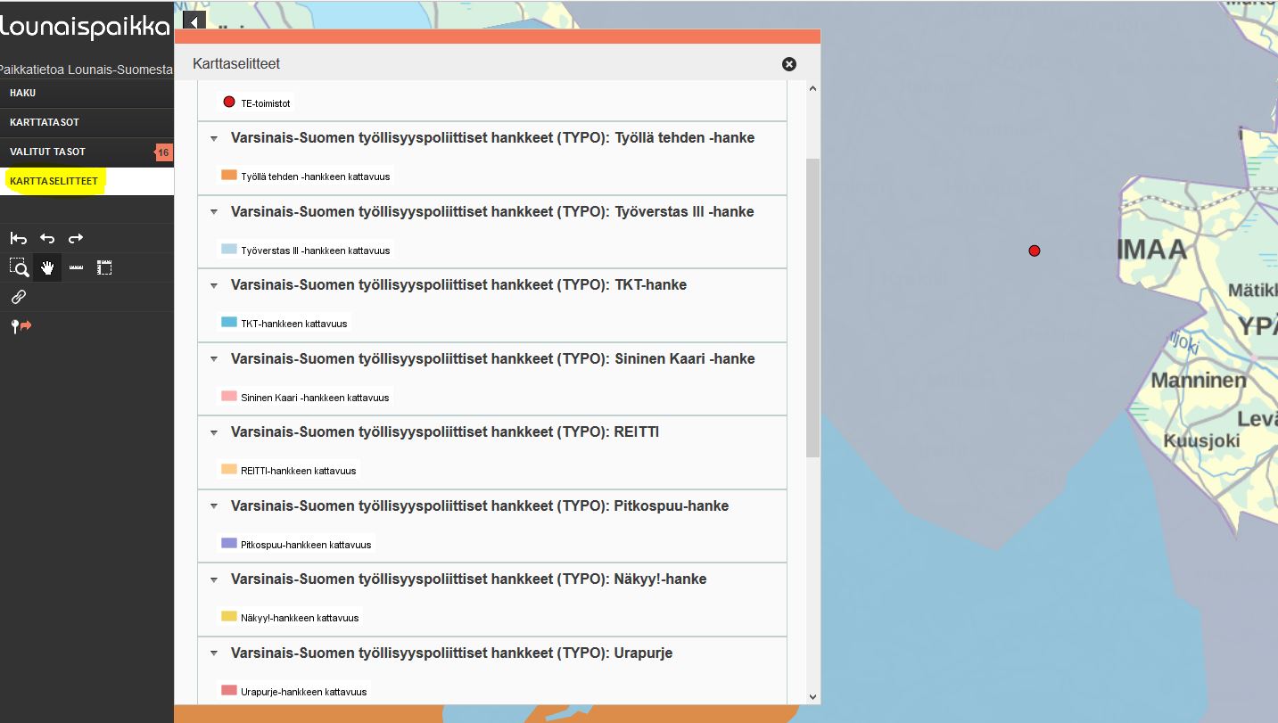
Task: Click the yellow Näkyy!-hankkeen swatch
Action: [229, 616]
